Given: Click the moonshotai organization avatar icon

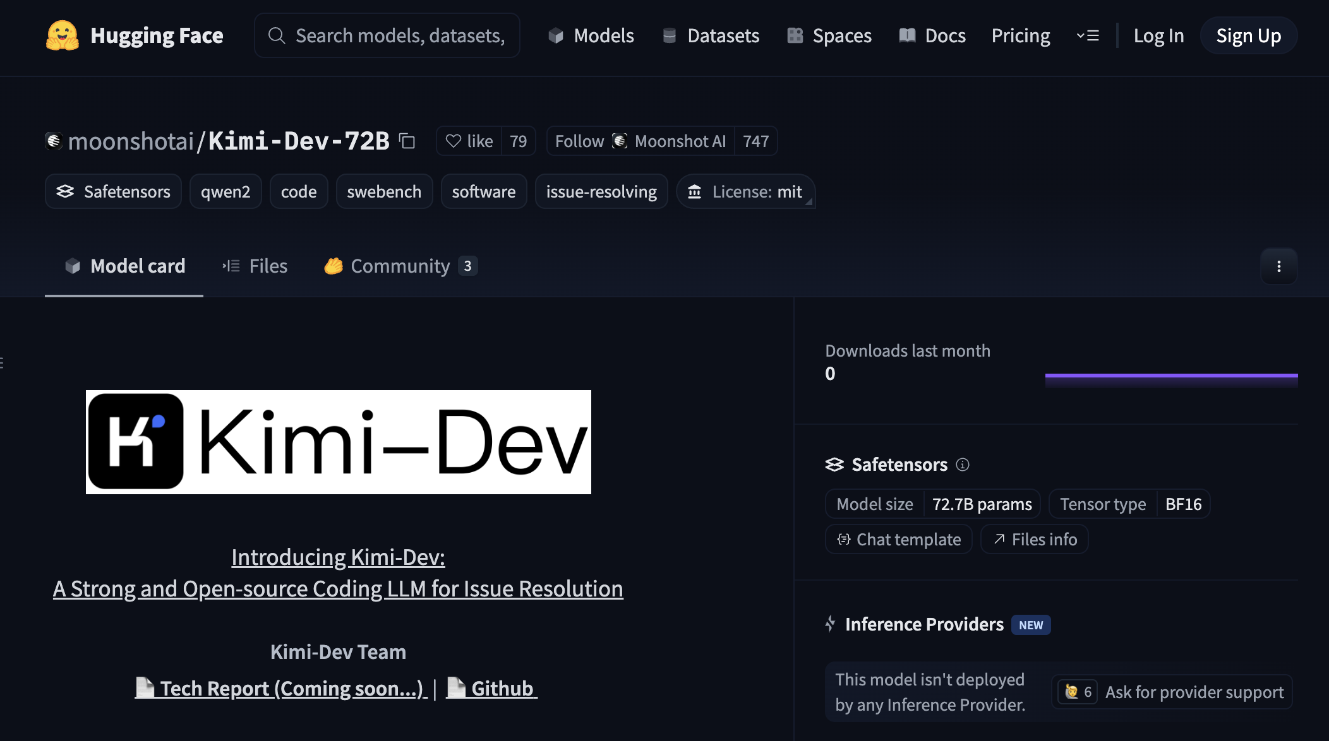Looking at the screenshot, I should tap(54, 141).
